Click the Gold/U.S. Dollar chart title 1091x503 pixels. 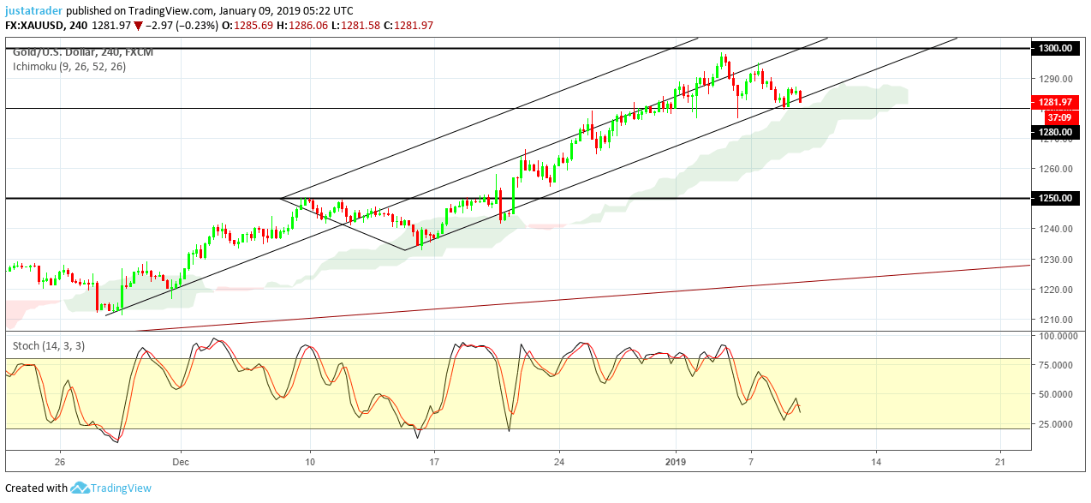click(83, 52)
